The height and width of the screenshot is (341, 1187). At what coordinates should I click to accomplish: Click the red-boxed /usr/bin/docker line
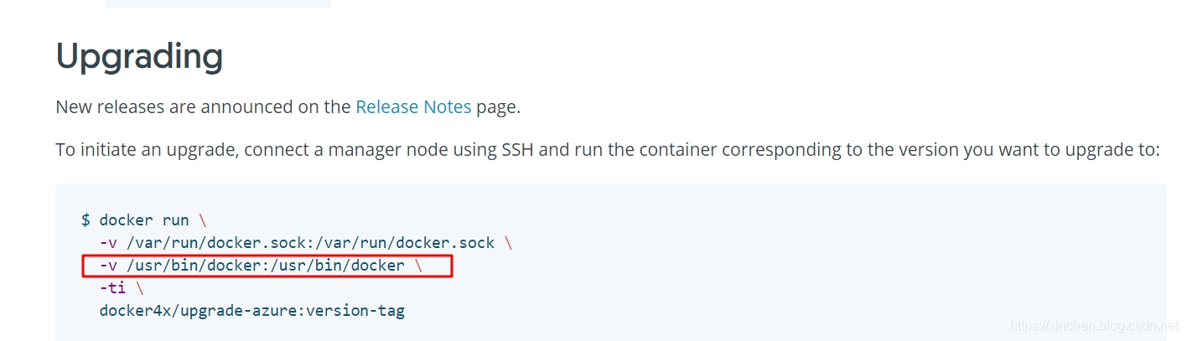(x=267, y=266)
